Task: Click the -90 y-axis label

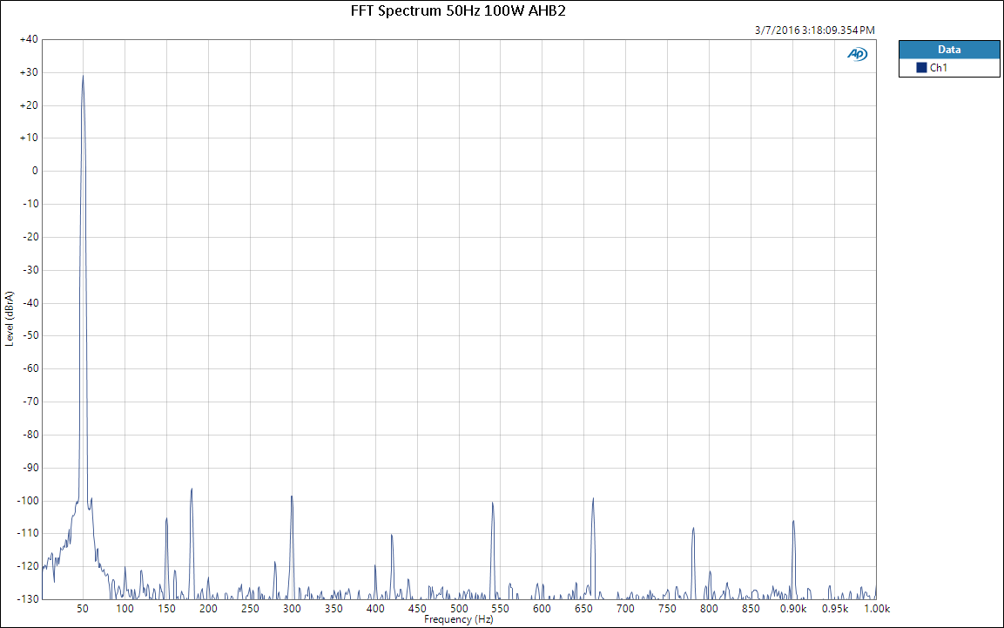Action: [x=30, y=468]
